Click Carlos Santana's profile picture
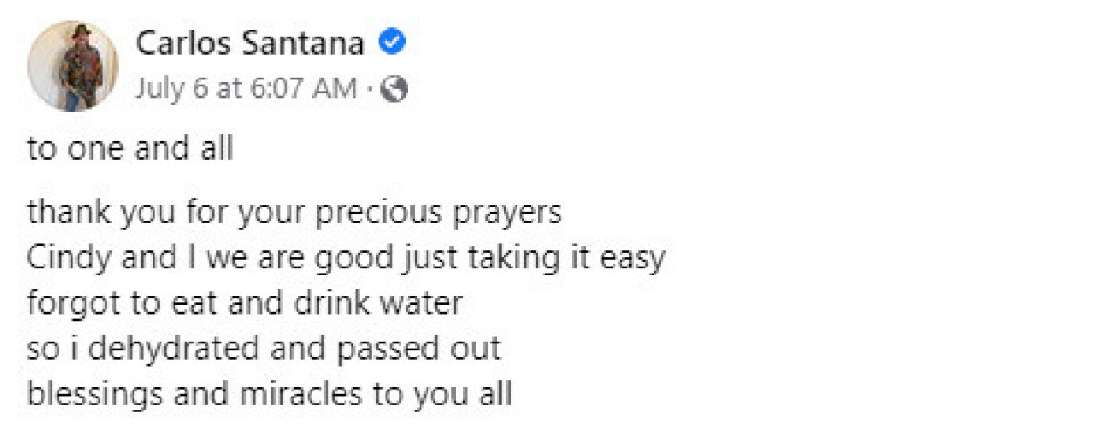The image size is (1117, 428). pyautogui.click(x=73, y=66)
